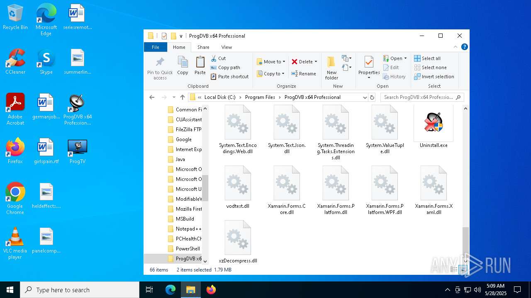Click Select all in ribbon
Image resolution: width=531 pixels, height=298 pixels.
coord(427,58)
